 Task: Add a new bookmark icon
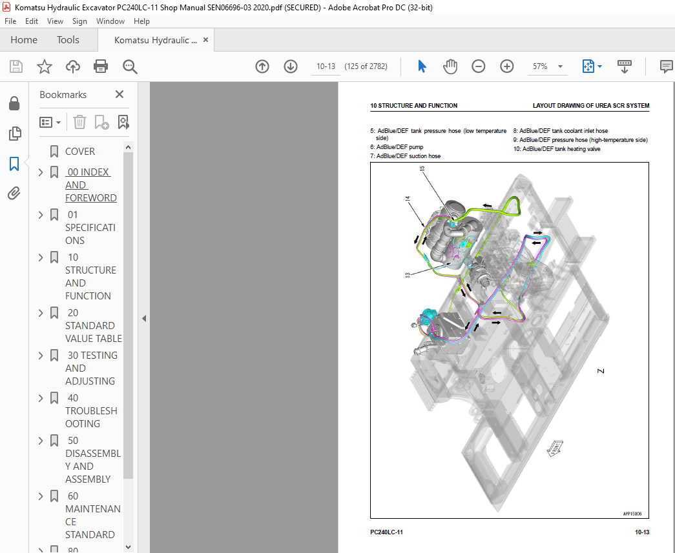101,122
